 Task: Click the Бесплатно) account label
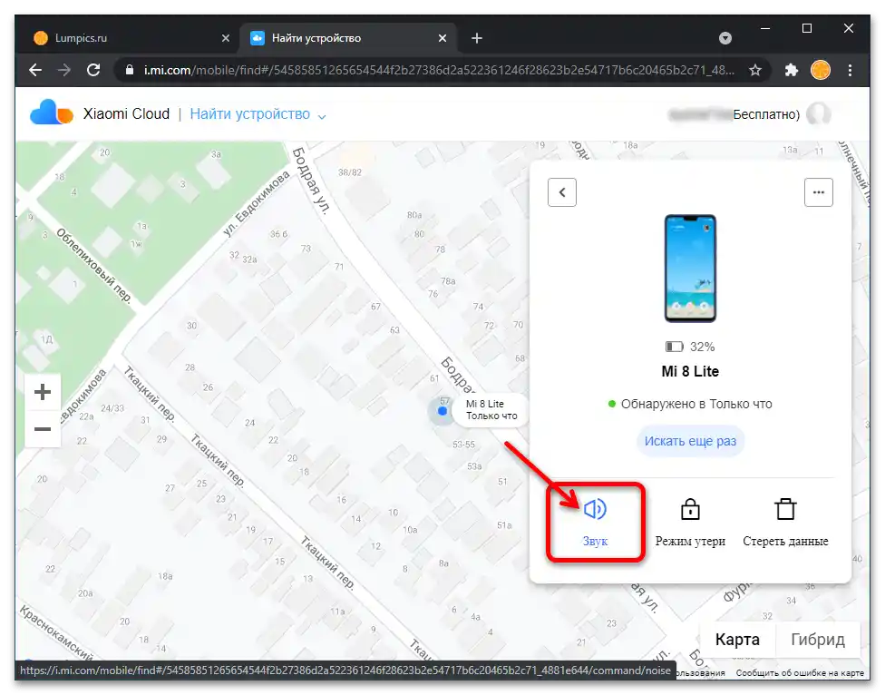click(766, 114)
